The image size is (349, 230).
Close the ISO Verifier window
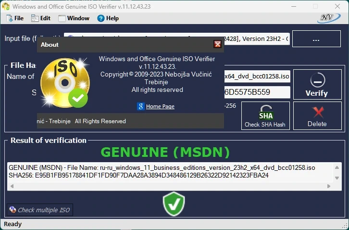(337, 6)
